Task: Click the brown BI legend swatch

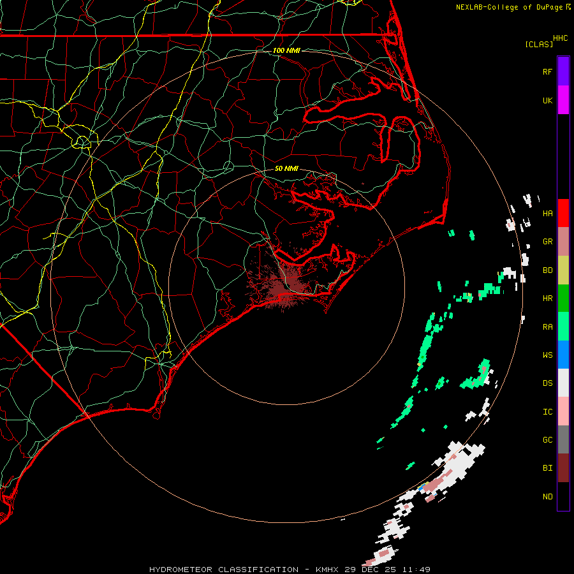Action: point(563,468)
